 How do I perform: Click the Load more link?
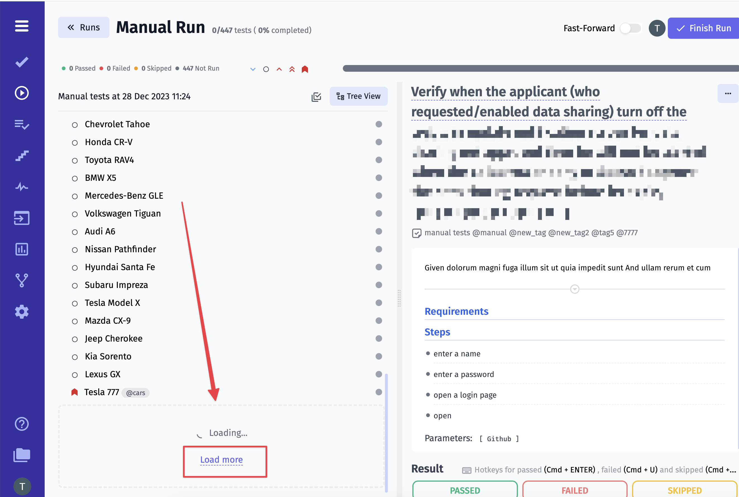coord(221,459)
